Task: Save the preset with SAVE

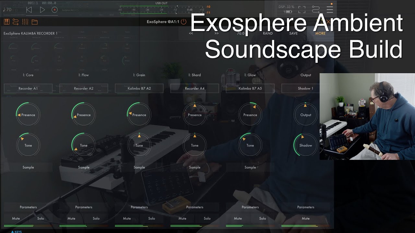Action: point(293,33)
